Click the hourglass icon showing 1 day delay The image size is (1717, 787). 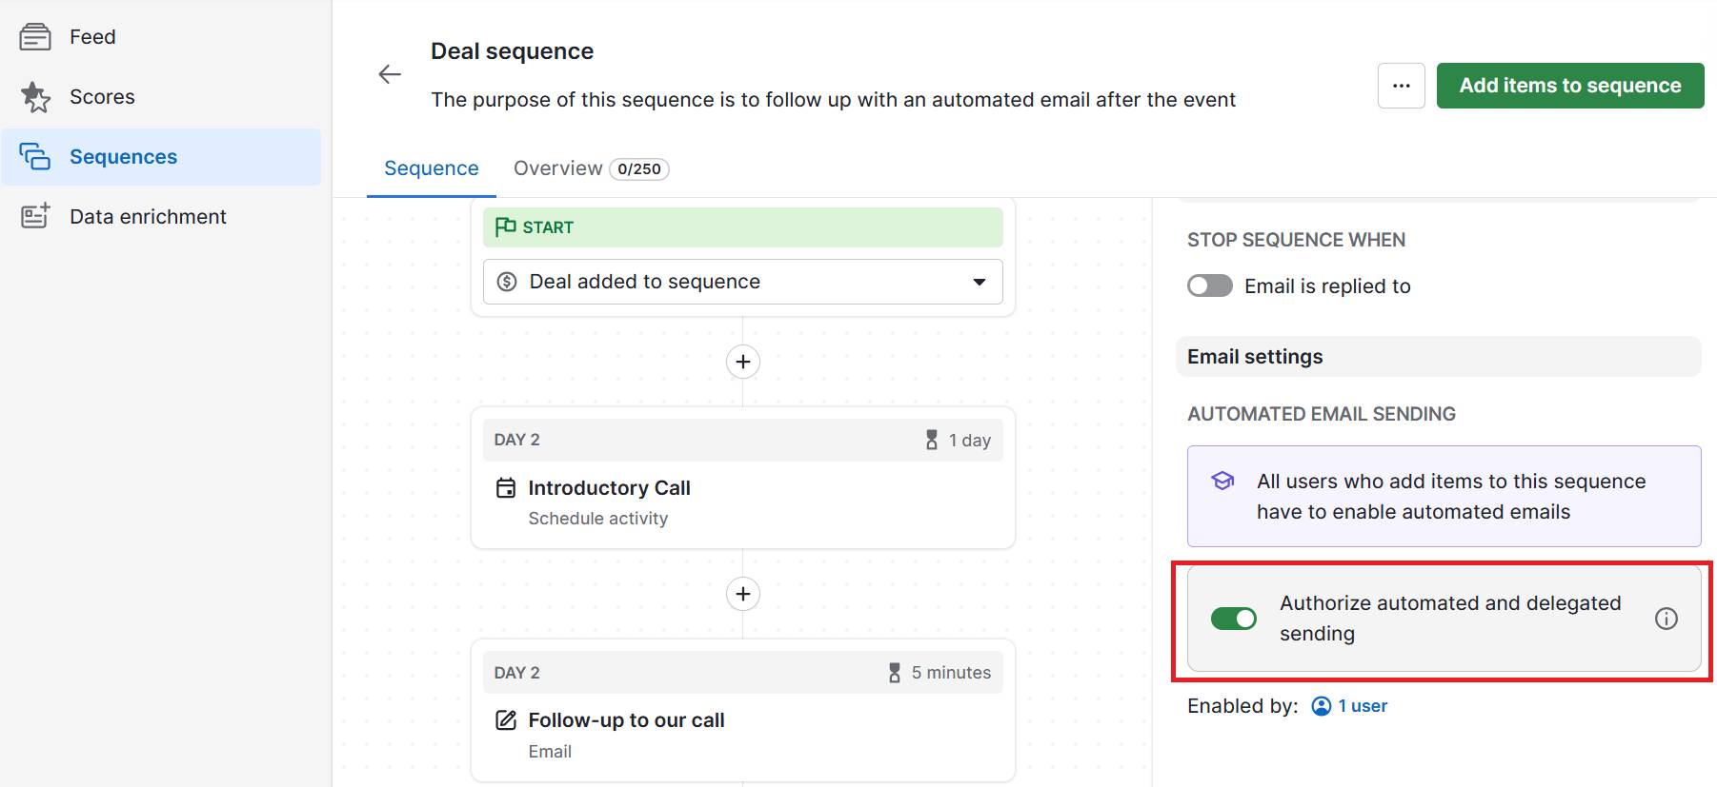coord(929,440)
